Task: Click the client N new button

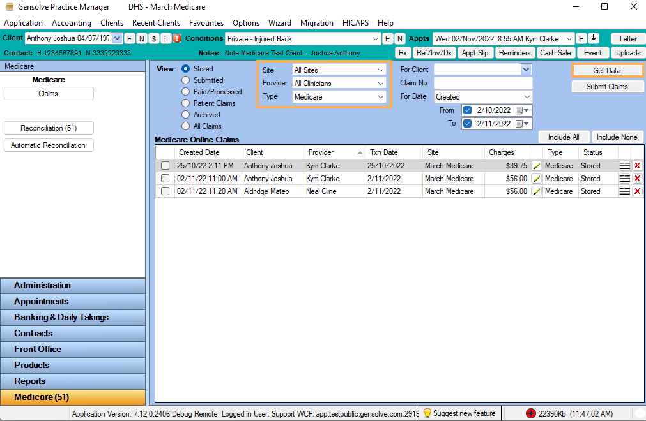Action: pyautogui.click(x=142, y=39)
